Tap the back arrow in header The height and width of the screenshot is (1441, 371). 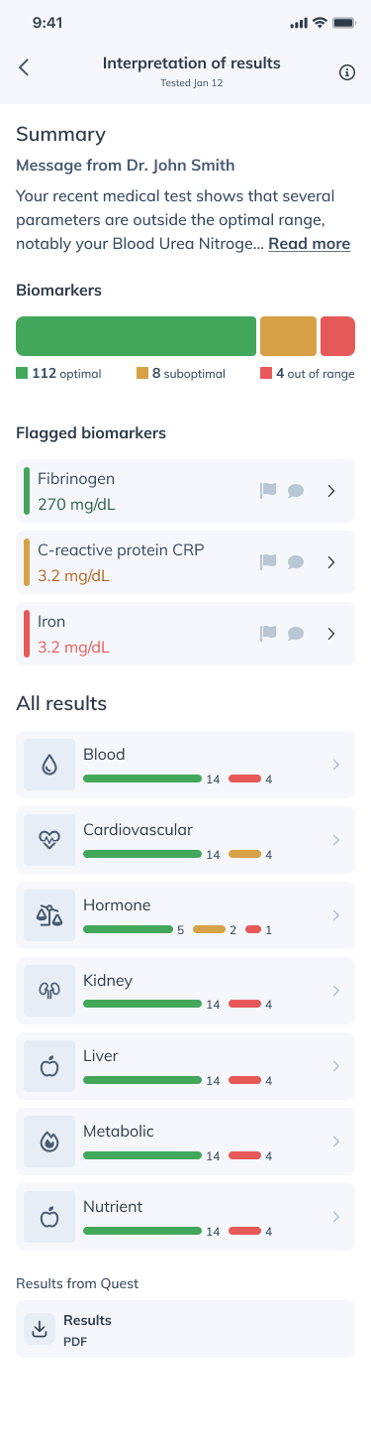24,67
